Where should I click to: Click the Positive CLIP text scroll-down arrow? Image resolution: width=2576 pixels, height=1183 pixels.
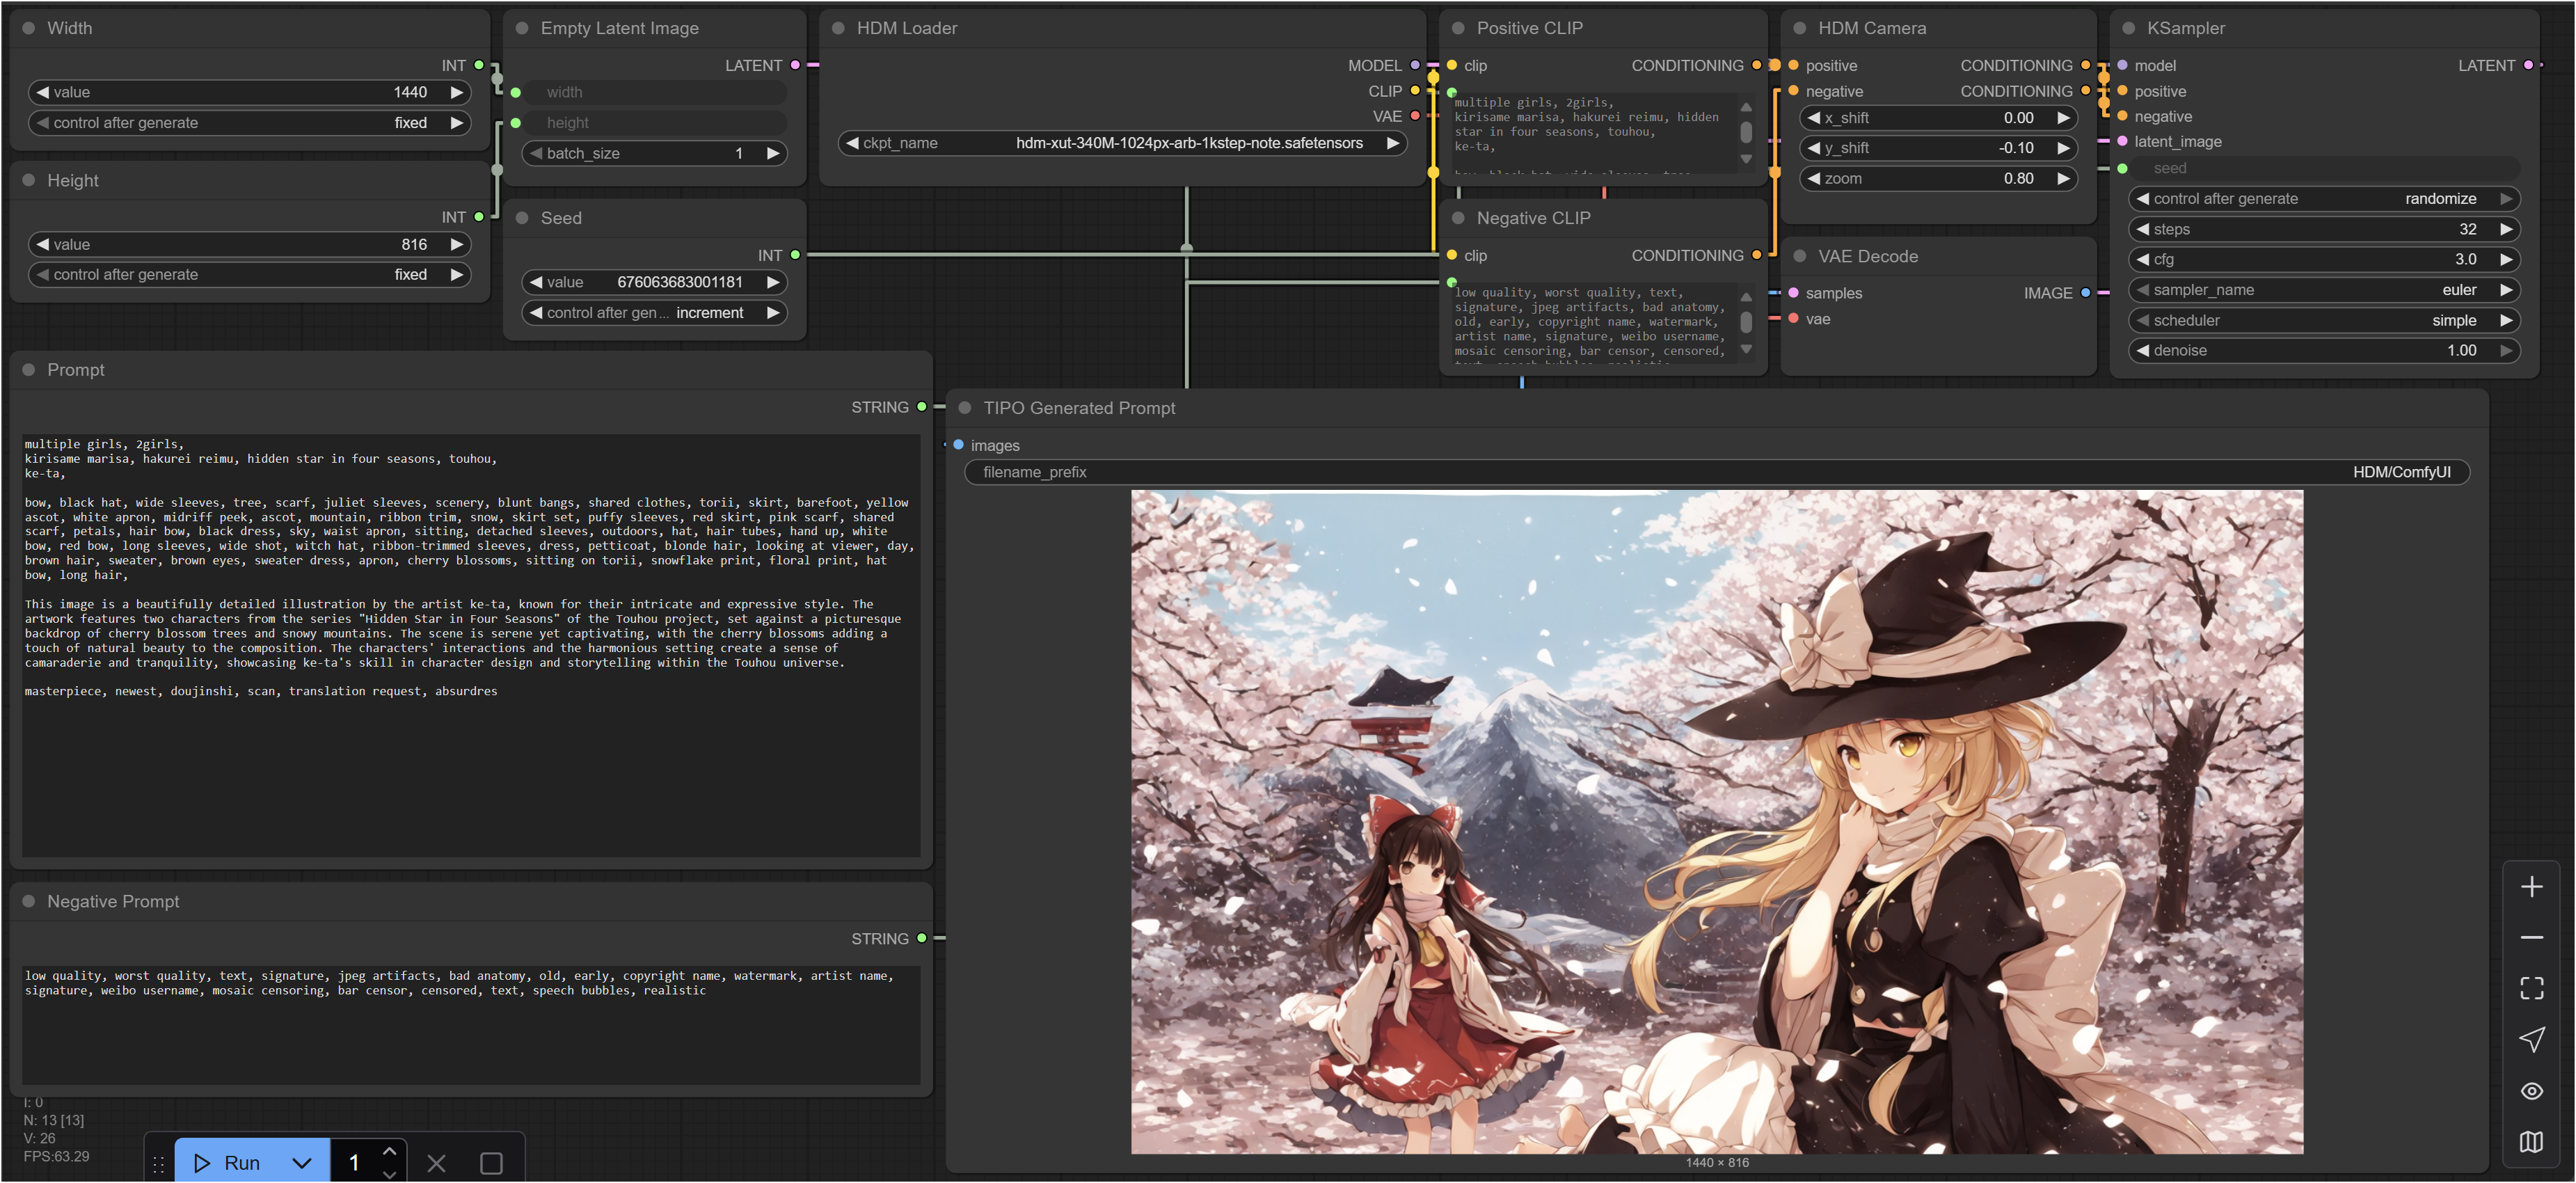1746,159
